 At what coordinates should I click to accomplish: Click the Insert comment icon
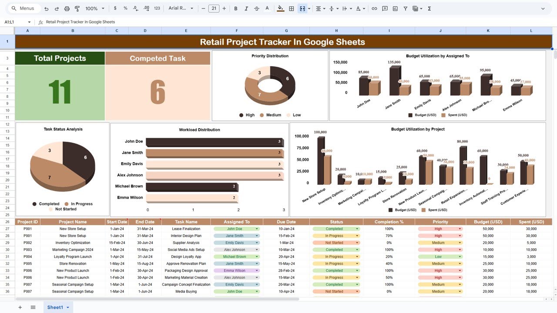(x=385, y=8)
